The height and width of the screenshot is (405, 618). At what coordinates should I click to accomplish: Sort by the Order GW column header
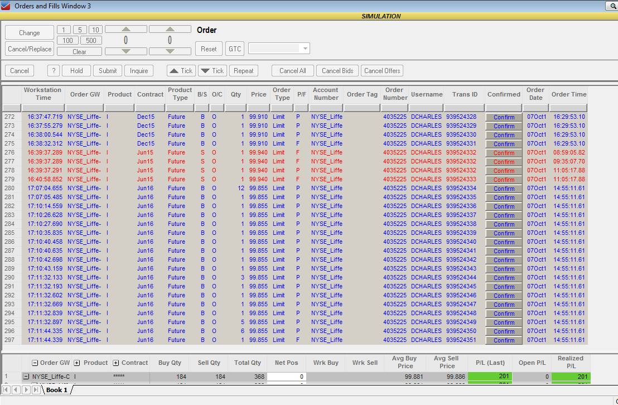pos(85,94)
